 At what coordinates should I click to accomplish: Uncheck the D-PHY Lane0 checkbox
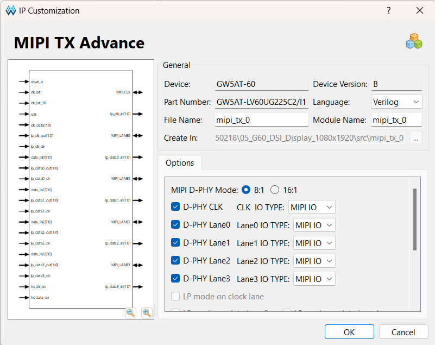pos(175,224)
